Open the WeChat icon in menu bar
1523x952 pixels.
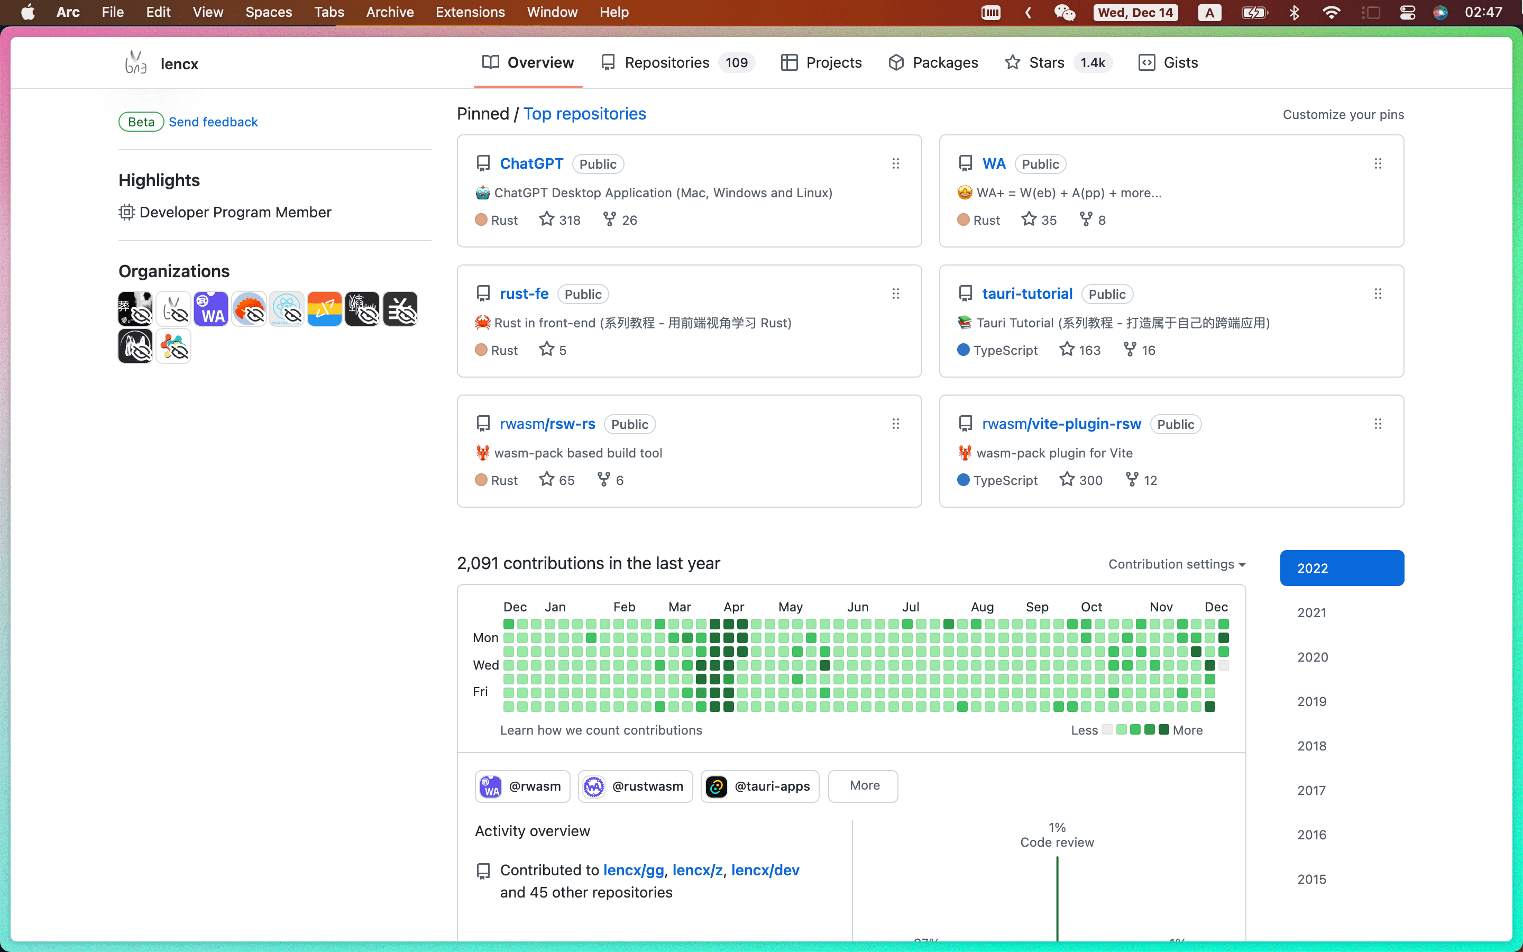pos(1064,12)
